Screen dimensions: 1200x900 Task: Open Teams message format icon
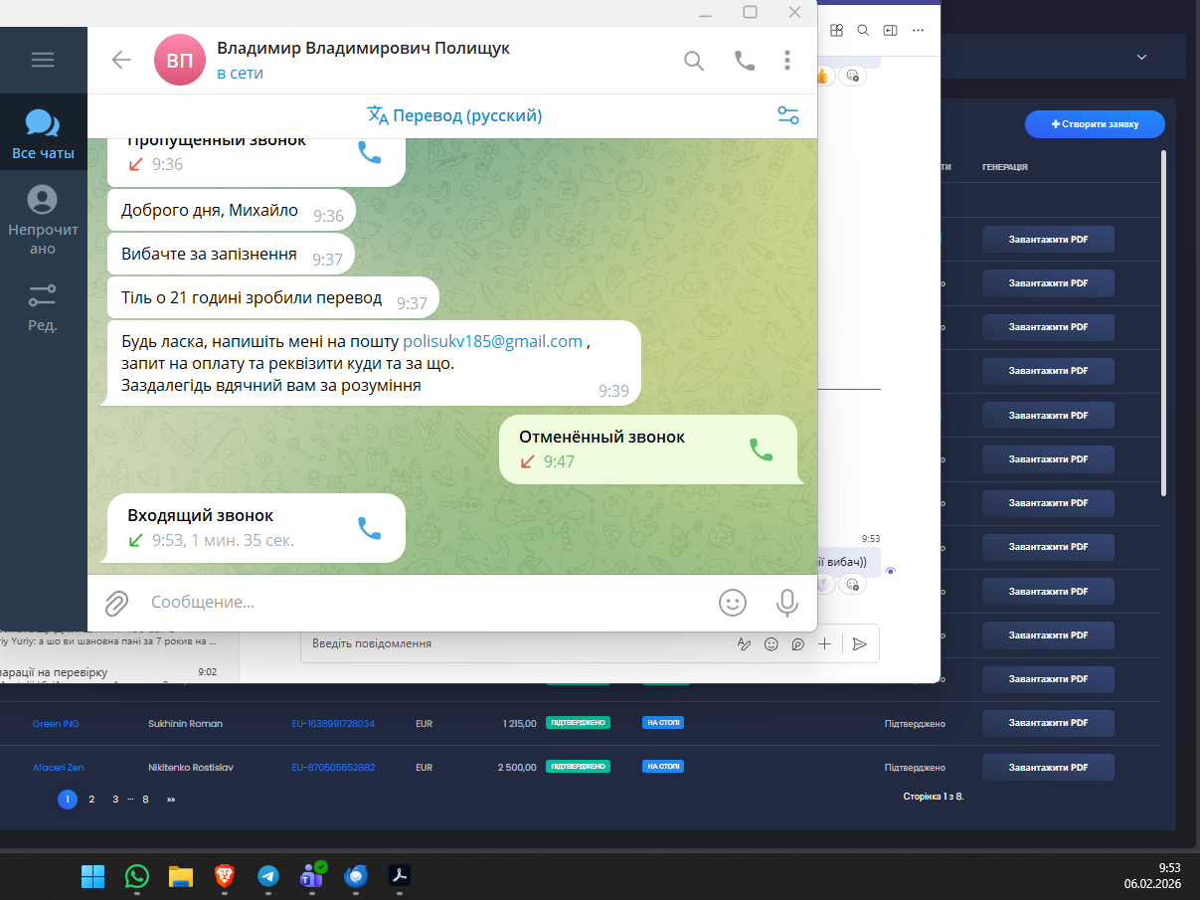(744, 643)
